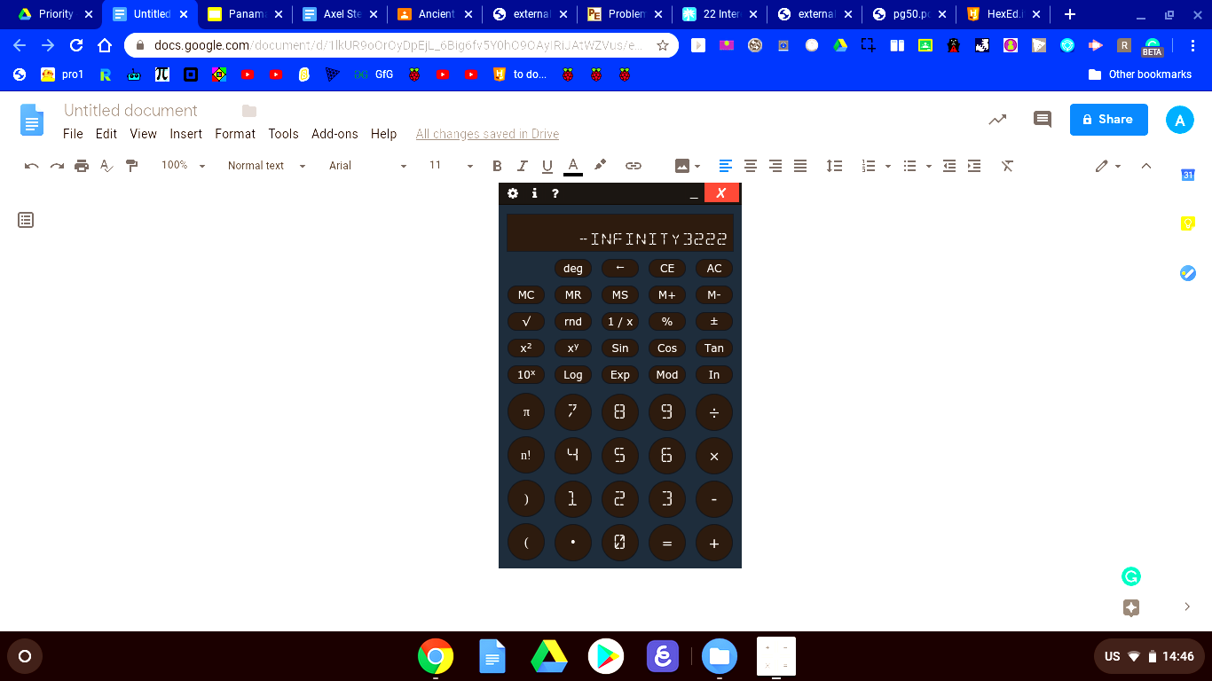Expand bulleted list options arrow
Screen dimensions: 1212x681
(x=928, y=167)
